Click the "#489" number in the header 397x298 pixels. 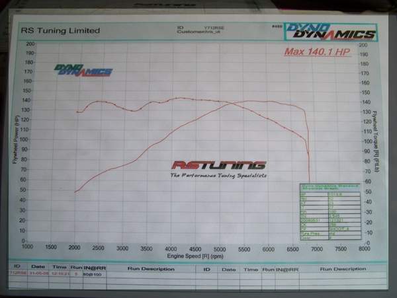point(277,26)
